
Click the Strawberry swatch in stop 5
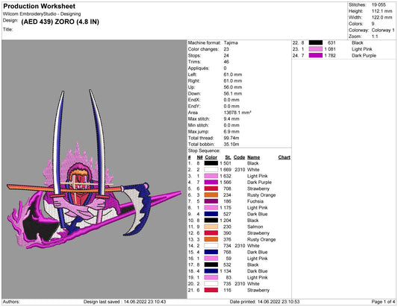click(211, 189)
